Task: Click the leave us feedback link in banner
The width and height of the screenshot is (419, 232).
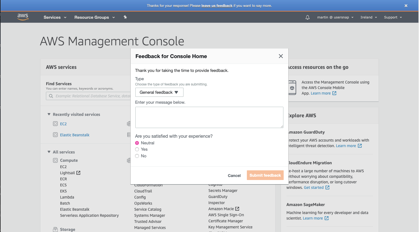Action: (217, 6)
